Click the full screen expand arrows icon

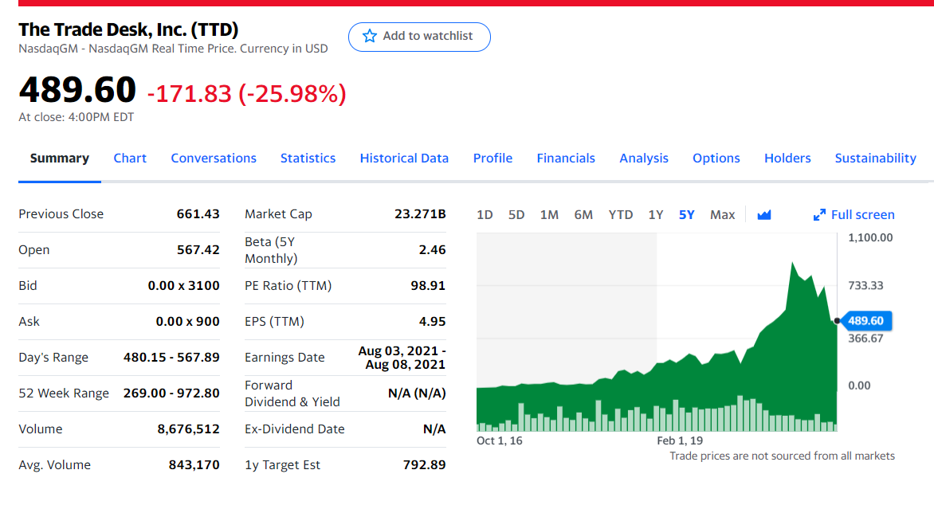tap(819, 215)
